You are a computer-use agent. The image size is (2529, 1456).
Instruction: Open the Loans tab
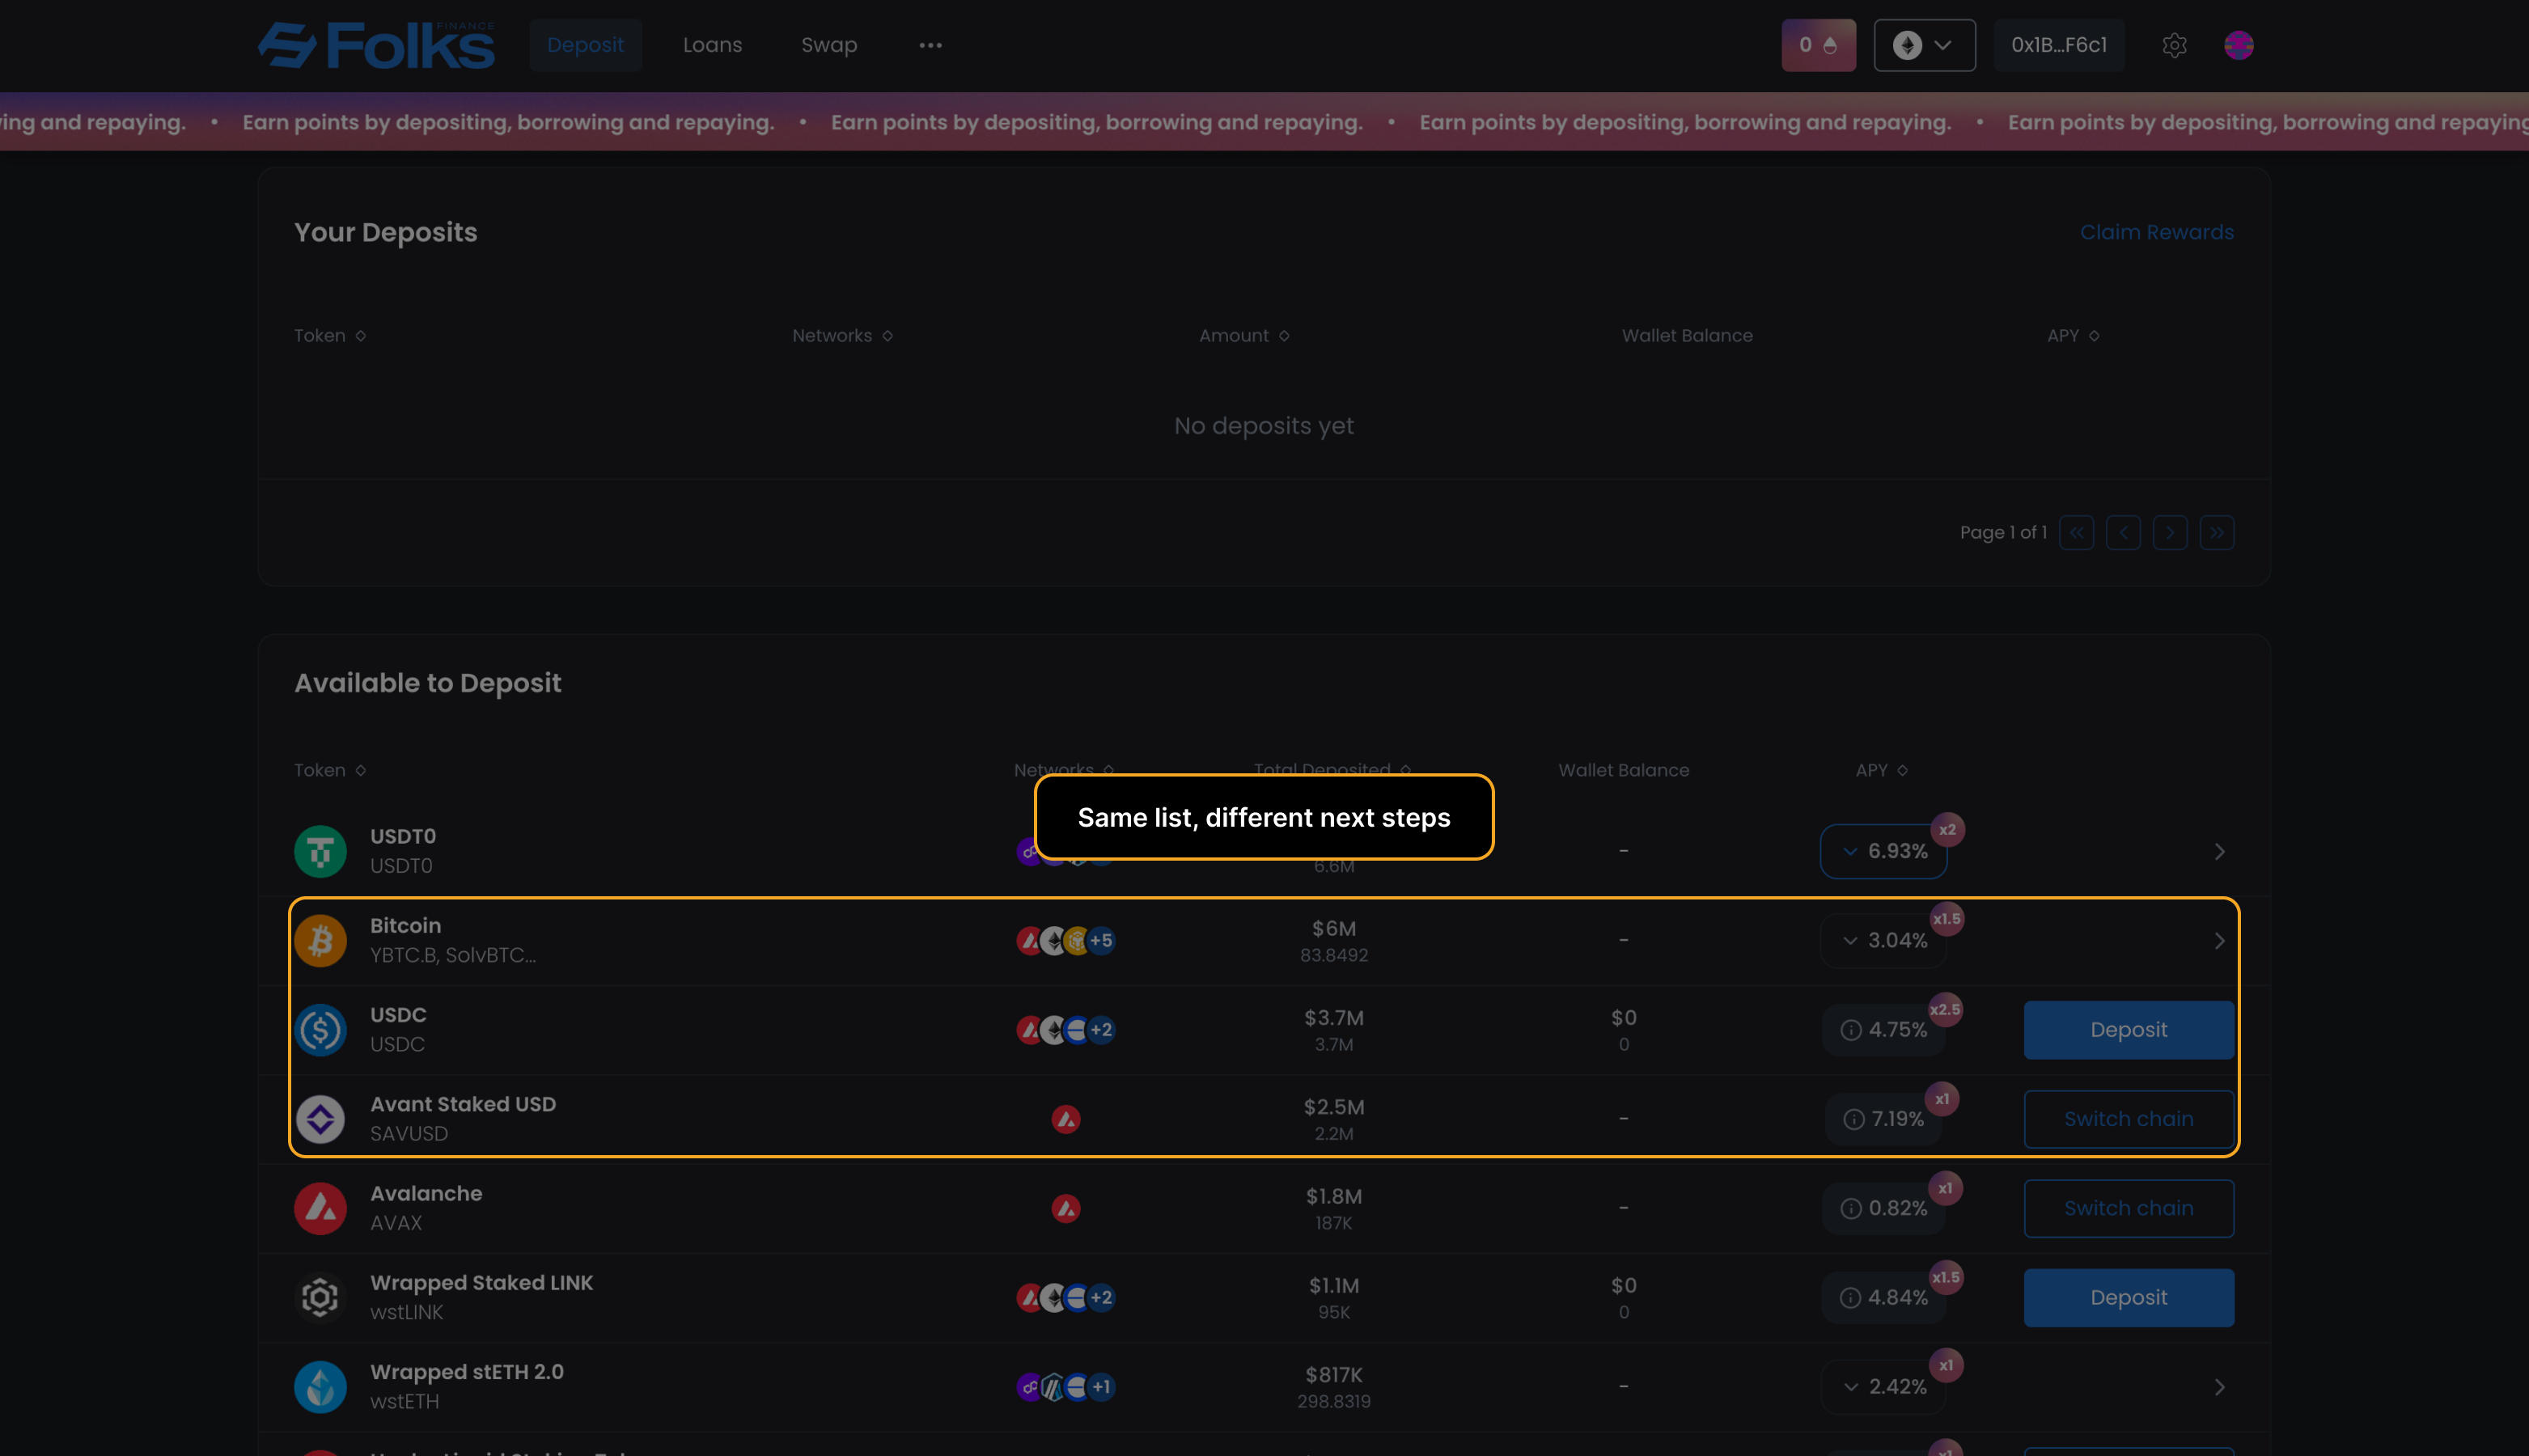(712, 45)
